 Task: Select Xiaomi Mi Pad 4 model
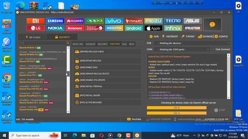coord(27,61)
